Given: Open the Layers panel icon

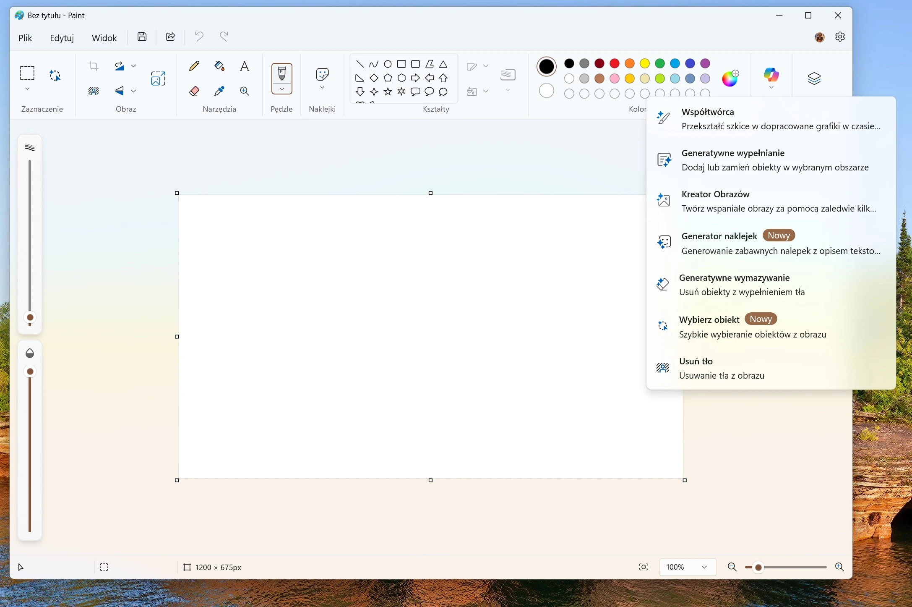Looking at the screenshot, I should (x=814, y=78).
